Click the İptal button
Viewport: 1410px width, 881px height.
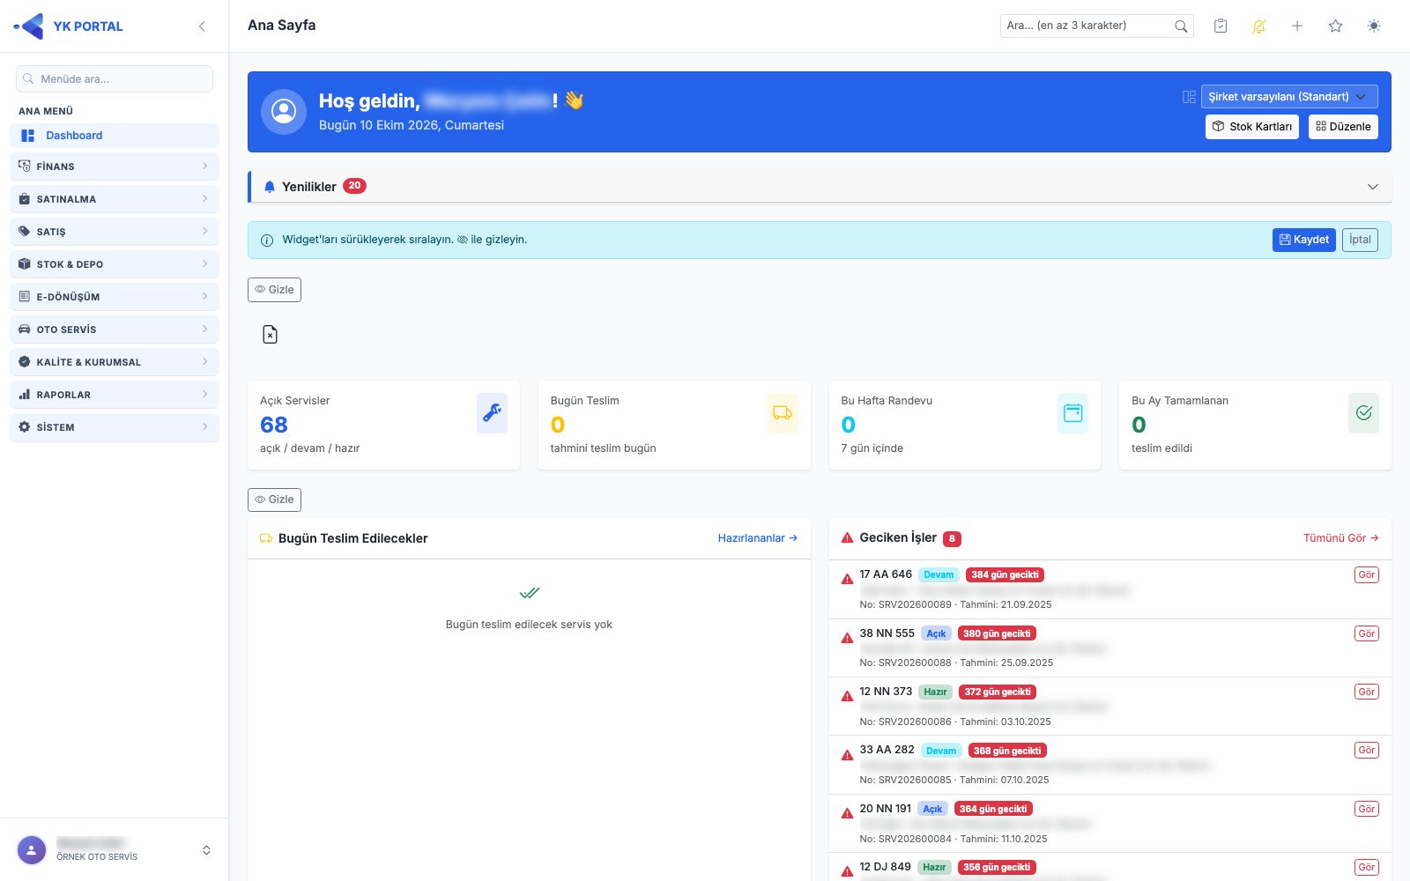(x=1360, y=240)
